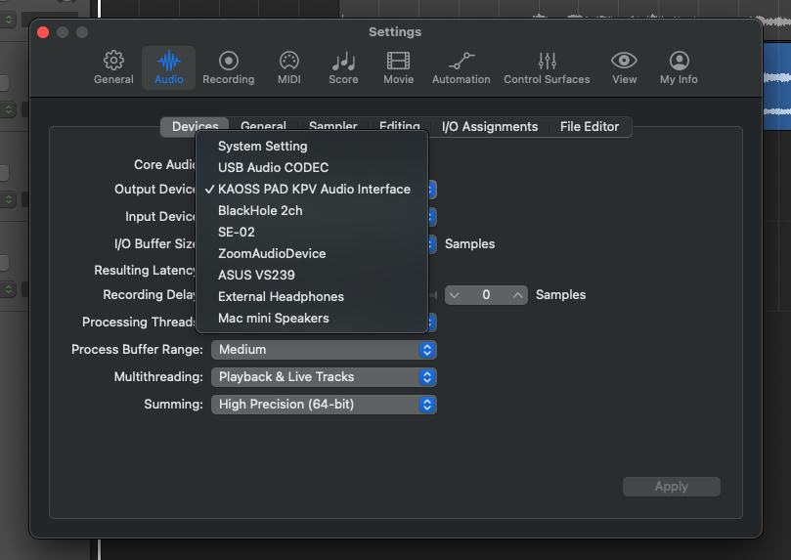This screenshot has height=560, width=791.
Task: Choose External Headphones output
Action: coord(312,296)
